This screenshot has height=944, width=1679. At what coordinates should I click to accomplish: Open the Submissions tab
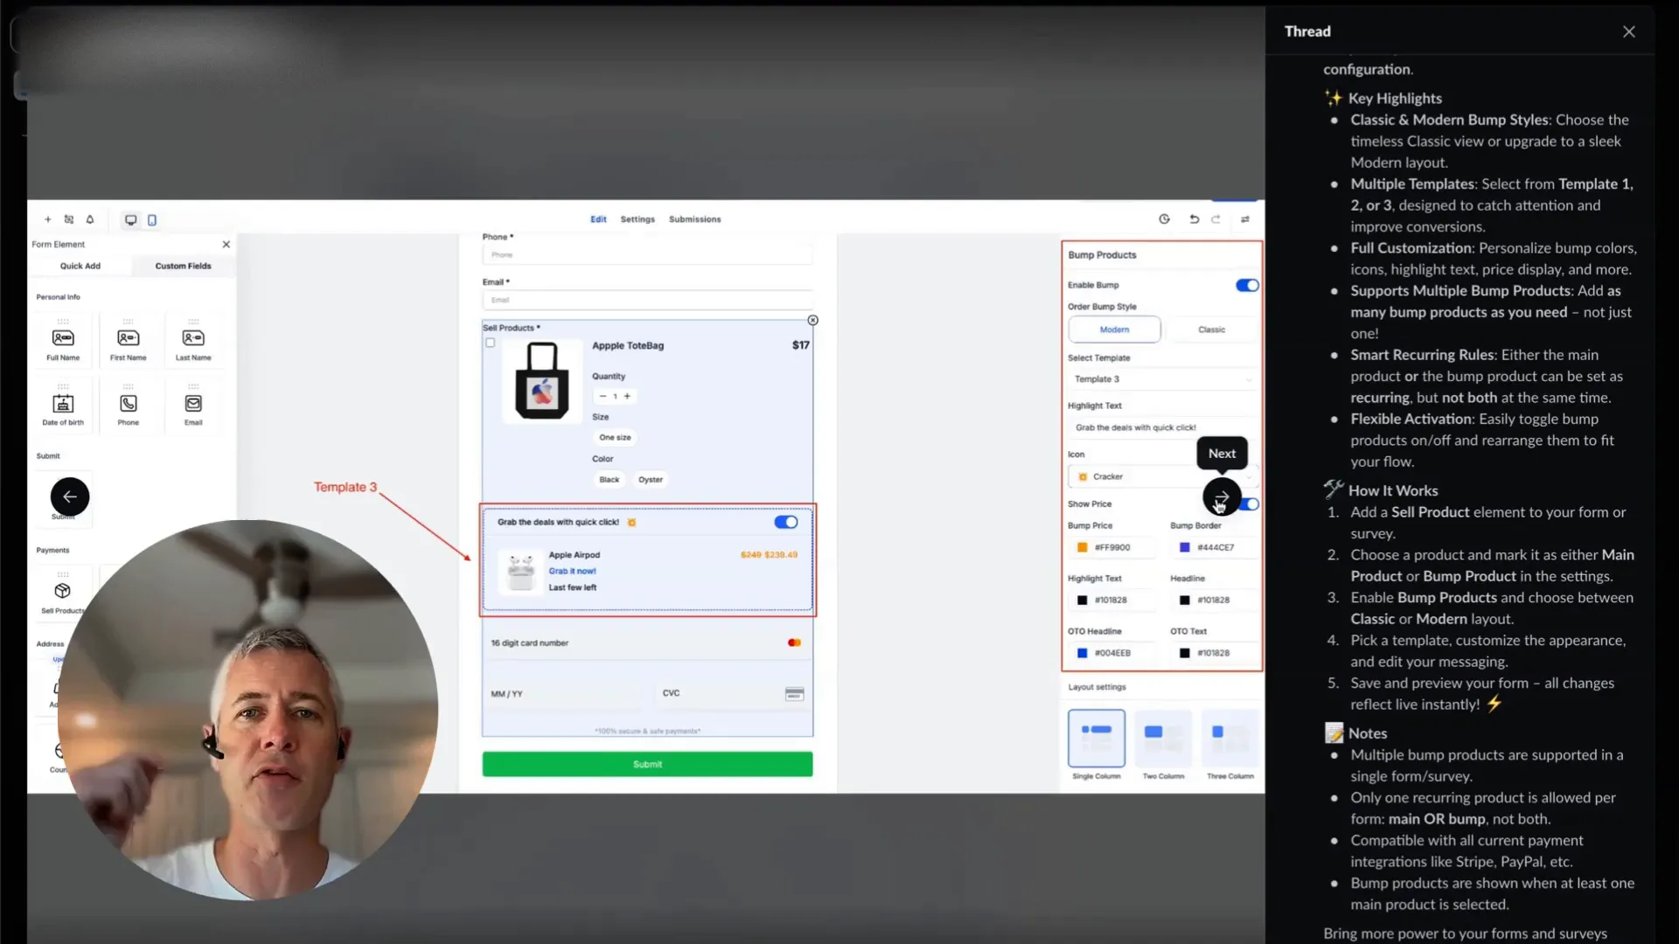[695, 219]
